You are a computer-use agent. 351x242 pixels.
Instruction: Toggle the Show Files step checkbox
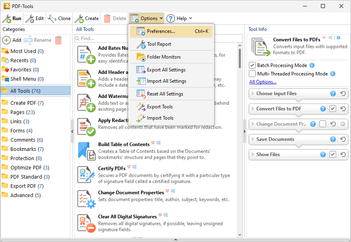point(333,155)
